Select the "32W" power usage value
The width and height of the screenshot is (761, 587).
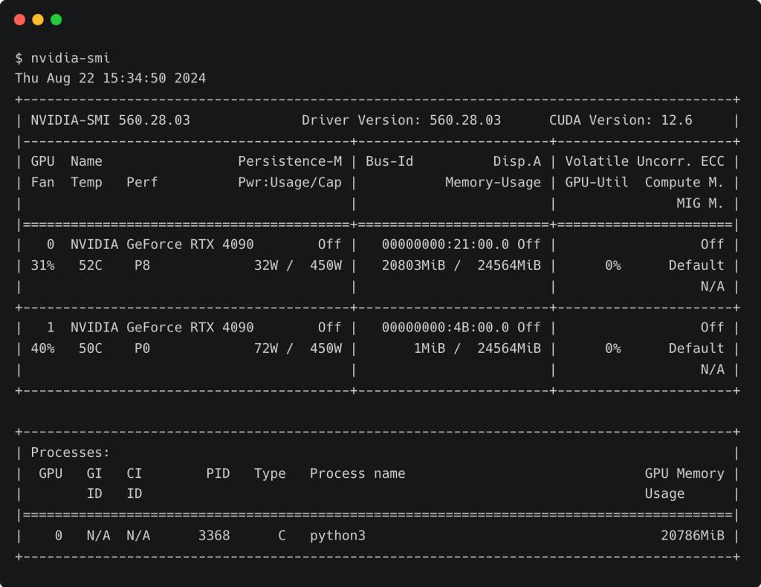point(267,265)
